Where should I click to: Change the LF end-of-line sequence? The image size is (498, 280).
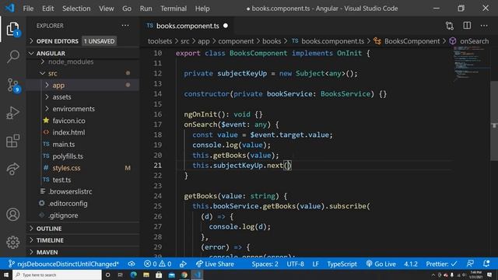click(315, 264)
